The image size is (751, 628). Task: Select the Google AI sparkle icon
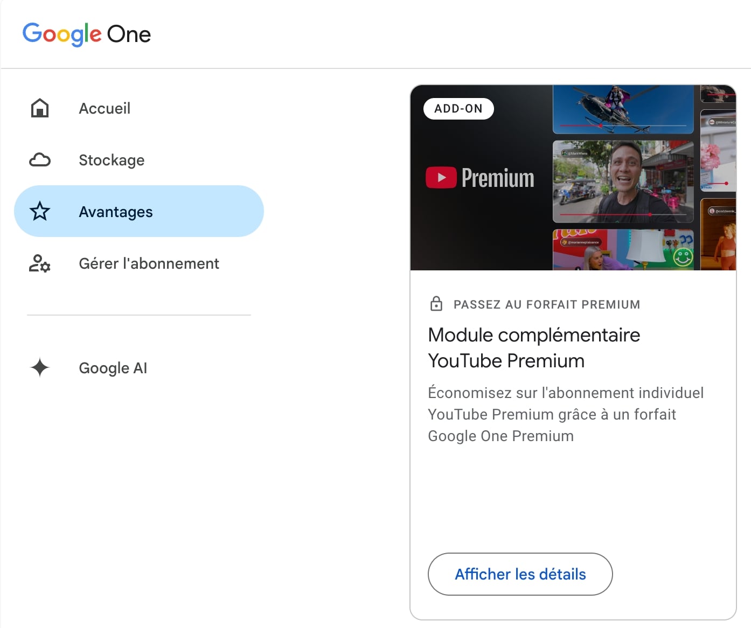coord(39,368)
